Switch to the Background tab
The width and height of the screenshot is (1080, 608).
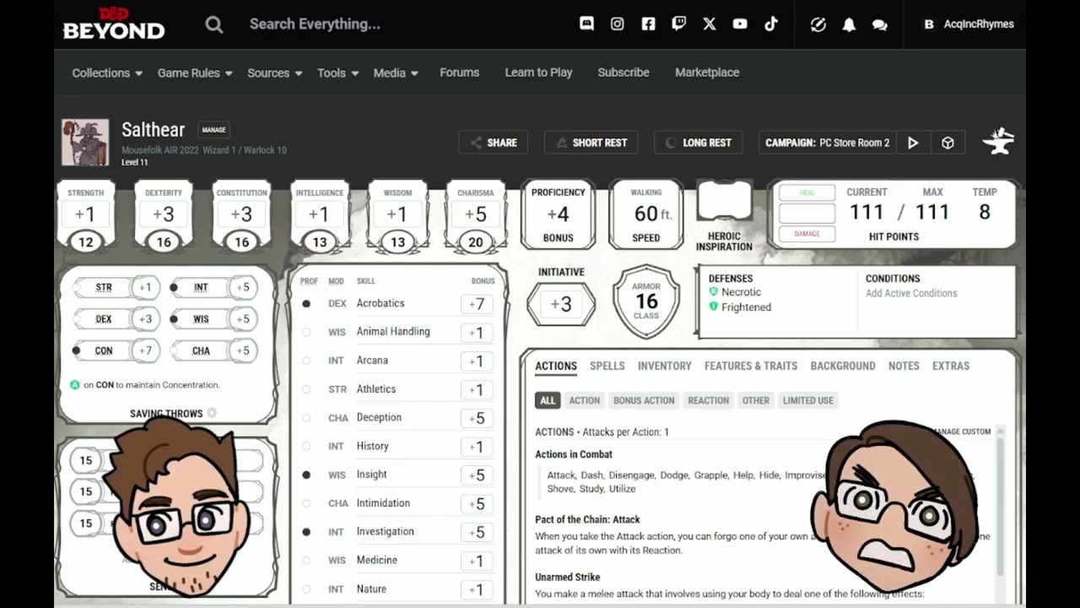pyautogui.click(x=843, y=366)
